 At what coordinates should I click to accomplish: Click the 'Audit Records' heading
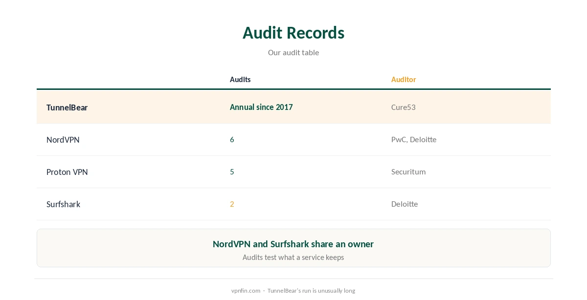pyautogui.click(x=293, y=33)
